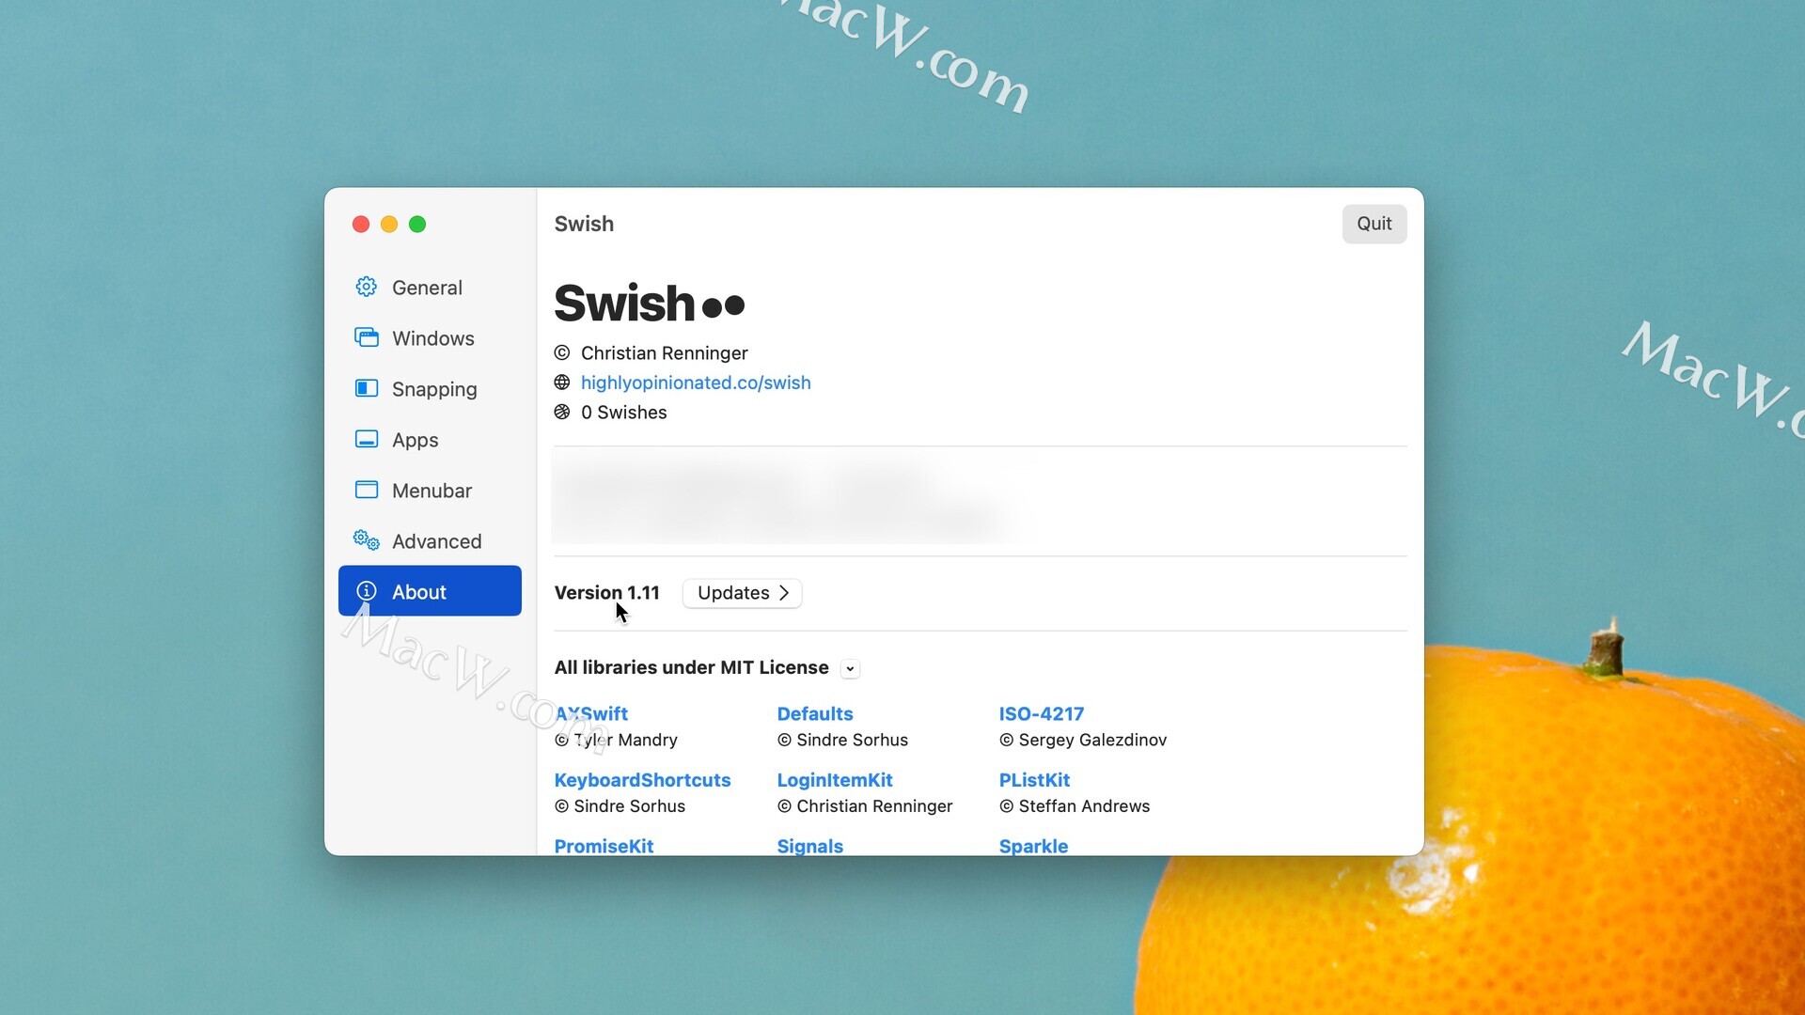This screenshot has height=1015, width=1805.
Task: Select Snapping in the sidebar
Action: [x=430, y=389]
